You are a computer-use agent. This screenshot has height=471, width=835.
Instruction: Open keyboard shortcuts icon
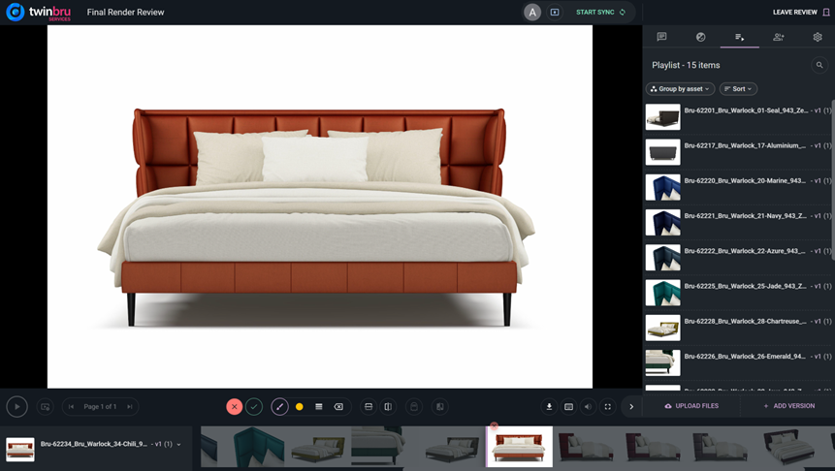pos(568,407)
